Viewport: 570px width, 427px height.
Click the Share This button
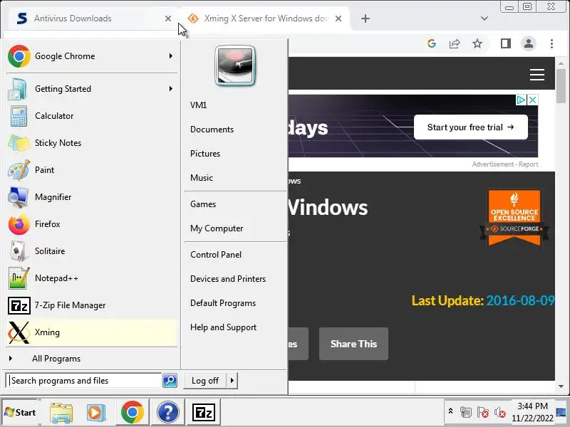point(353,344)
